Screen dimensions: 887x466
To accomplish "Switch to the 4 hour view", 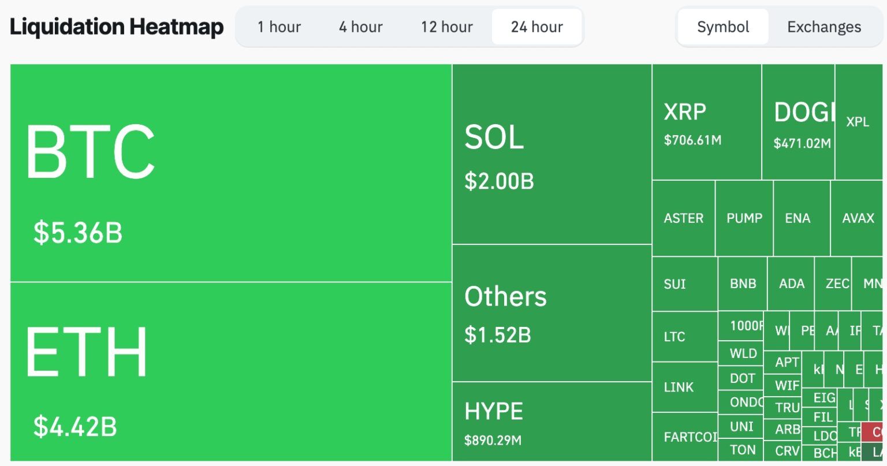I will tap(360, 27).
